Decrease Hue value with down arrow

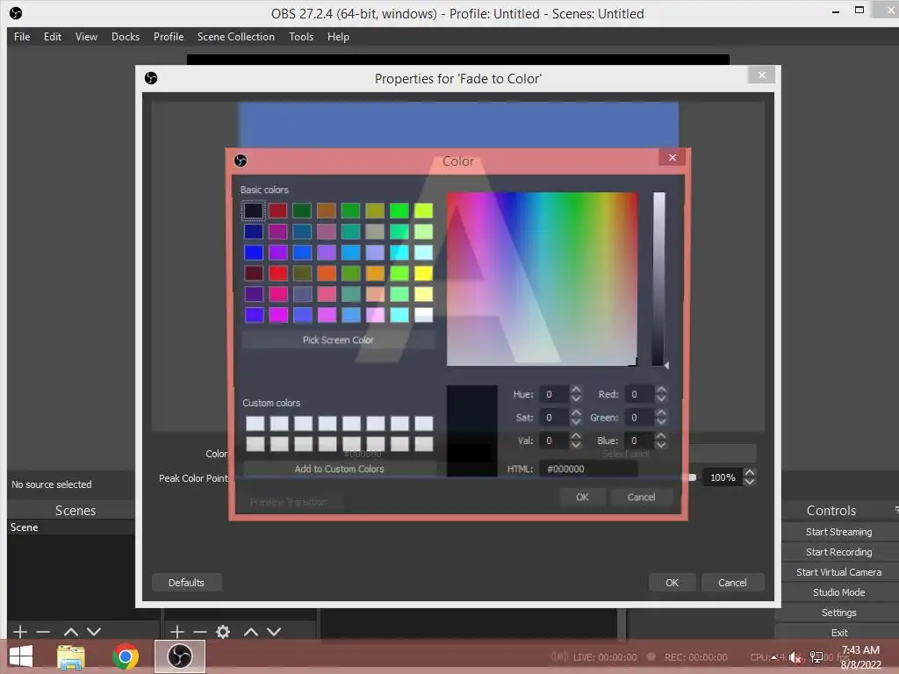click(576, 398)
